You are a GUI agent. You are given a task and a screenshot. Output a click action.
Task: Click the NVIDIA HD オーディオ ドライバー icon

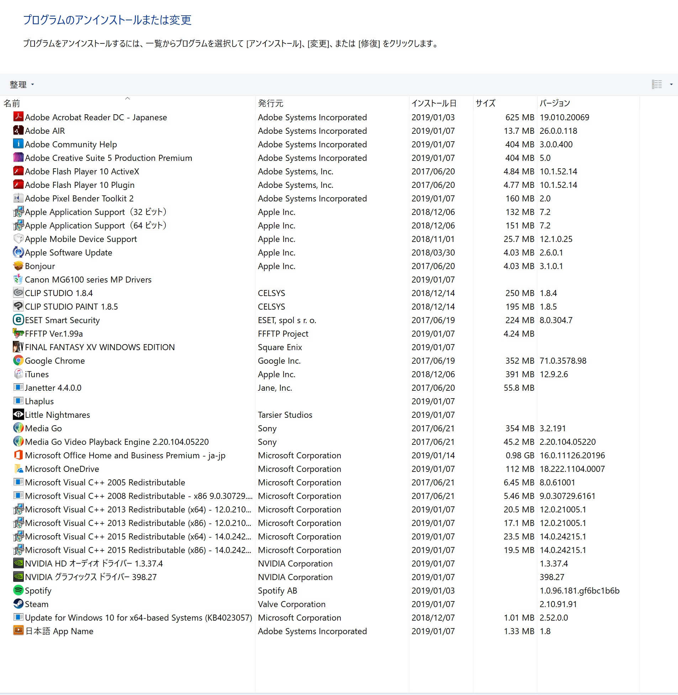tap(18, 563)
